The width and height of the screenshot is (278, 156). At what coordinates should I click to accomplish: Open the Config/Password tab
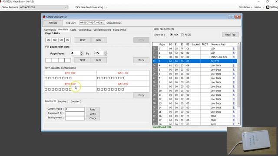102,30
